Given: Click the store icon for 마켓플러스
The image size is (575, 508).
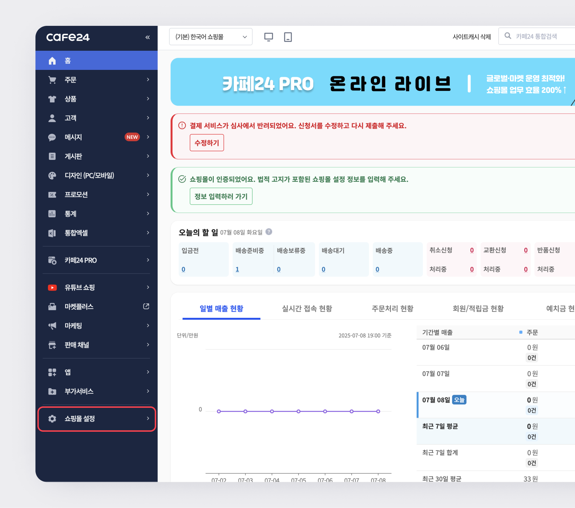Looking at the screenshot, I should point(52,307).
